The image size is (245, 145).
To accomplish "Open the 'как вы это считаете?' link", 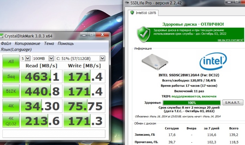I will (231, 40).
